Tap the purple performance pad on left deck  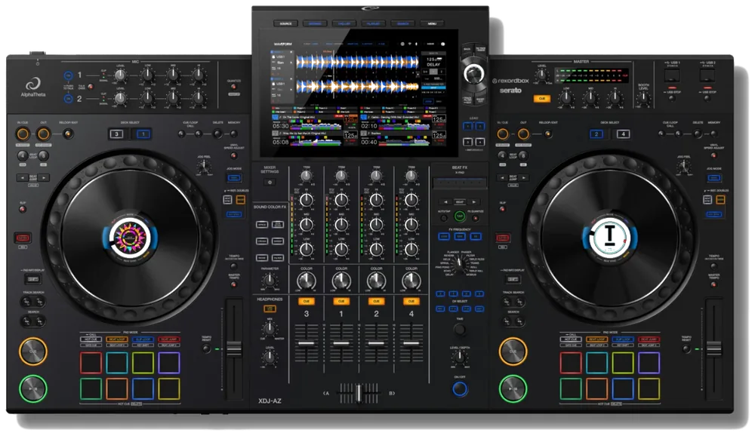click(x=169, y=363)
